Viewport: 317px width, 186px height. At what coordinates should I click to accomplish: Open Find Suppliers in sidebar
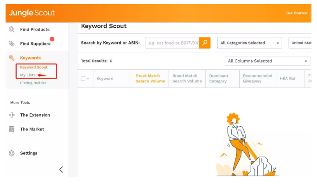(35, 44)
